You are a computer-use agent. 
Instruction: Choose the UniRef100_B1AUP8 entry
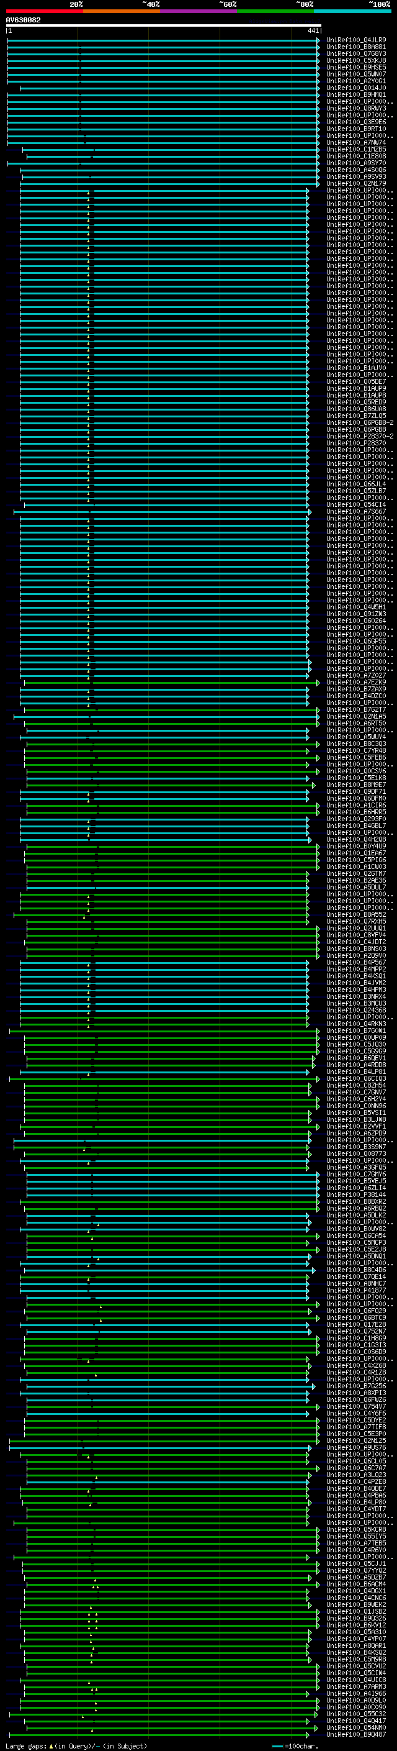(x=355, y=395)
